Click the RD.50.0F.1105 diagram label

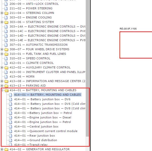[x=128, y=29]
